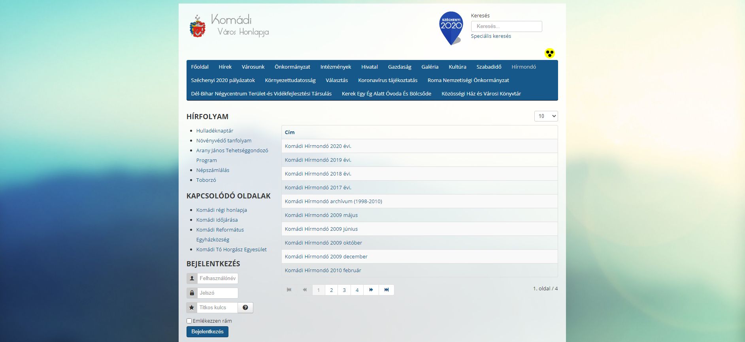Image resolution: width=745 pixels, height=342 pixels.
Task: Open the secret key help question mark
Action: pyautogui.click(x=245, y=308)
